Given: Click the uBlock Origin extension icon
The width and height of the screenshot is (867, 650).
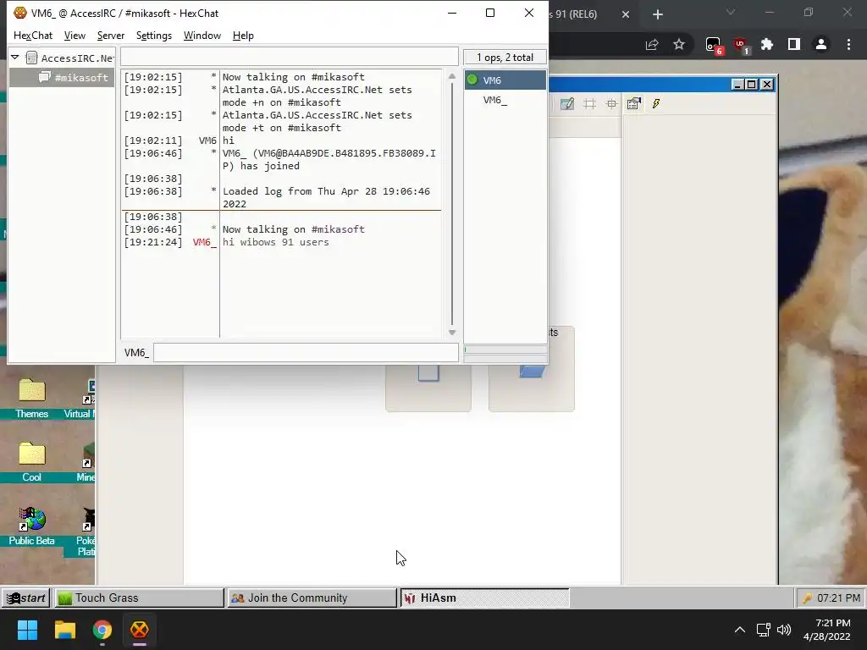Looking at the screenshot, I should click(741, 46).
